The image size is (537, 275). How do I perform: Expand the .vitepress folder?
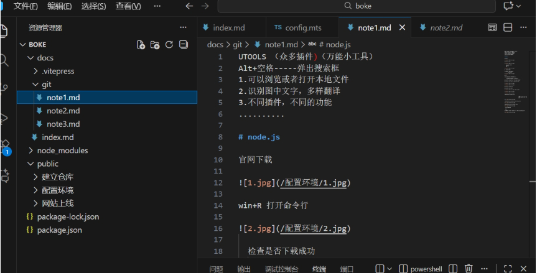35,71
